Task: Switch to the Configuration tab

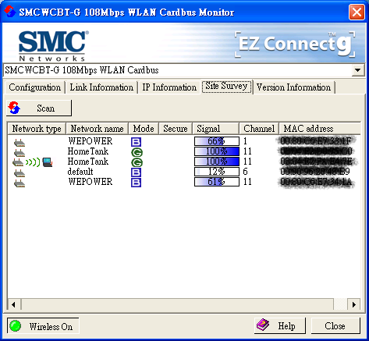Action: point(35,87)
